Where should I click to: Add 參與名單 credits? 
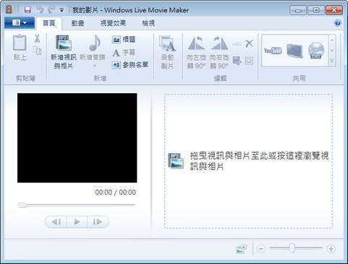(130, 65)
